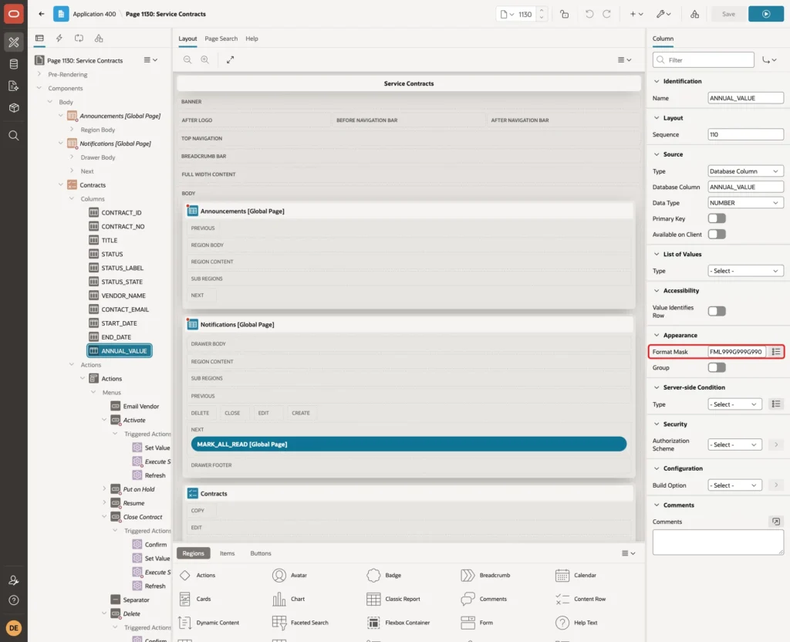The height and width of the screenshot is (642, 790).
Task: Open the Source Type dropdown
Action: [745, 171]
